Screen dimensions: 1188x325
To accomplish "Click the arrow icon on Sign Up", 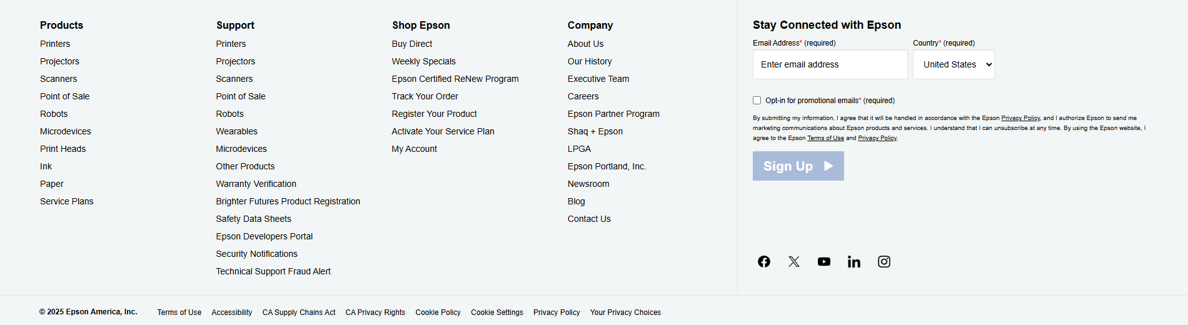I will 828,166.
